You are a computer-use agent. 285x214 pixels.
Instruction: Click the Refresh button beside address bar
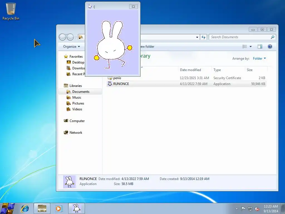[203, 37]
